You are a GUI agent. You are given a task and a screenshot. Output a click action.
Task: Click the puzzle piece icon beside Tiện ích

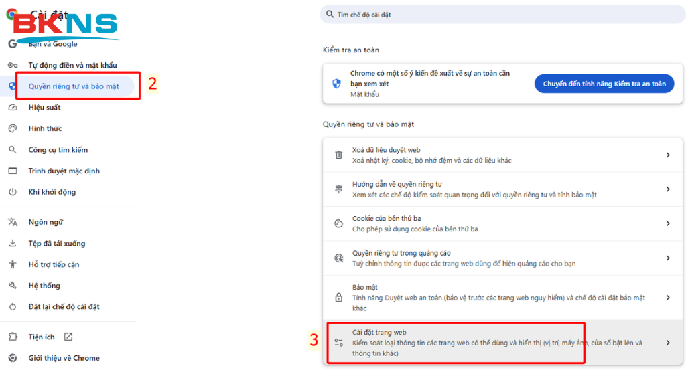click(13, 337)
